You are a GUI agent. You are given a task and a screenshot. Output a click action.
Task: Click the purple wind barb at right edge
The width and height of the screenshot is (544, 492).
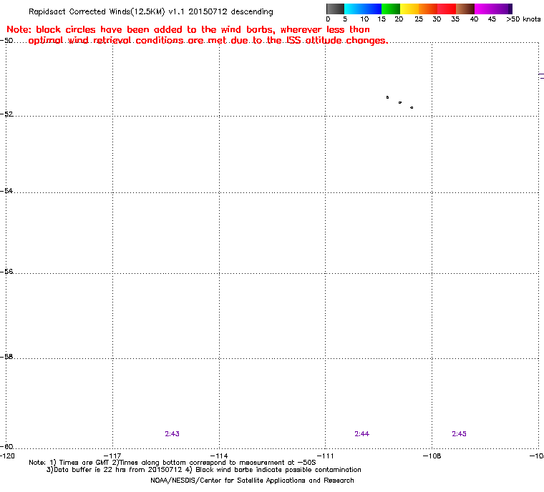pos(541,76)
